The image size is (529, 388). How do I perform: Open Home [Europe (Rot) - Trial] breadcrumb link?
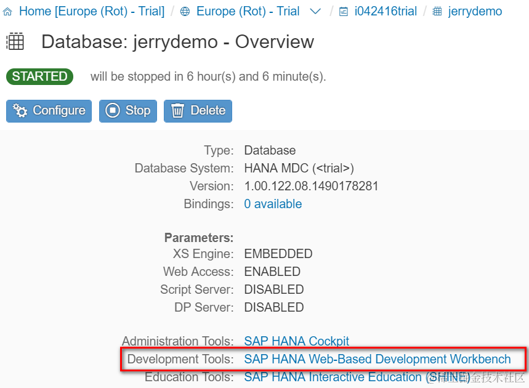(x=92, y=11)
